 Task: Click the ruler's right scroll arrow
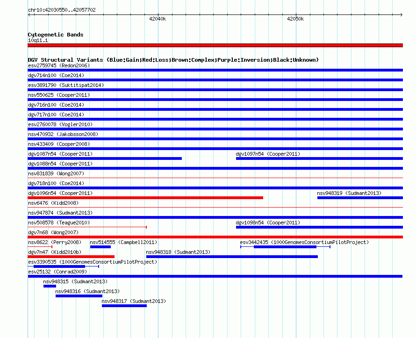coord(401,14)
